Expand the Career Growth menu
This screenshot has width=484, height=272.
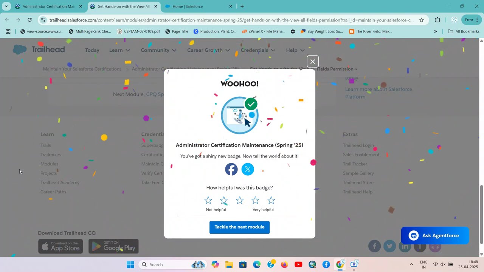(x=208, y=50)
